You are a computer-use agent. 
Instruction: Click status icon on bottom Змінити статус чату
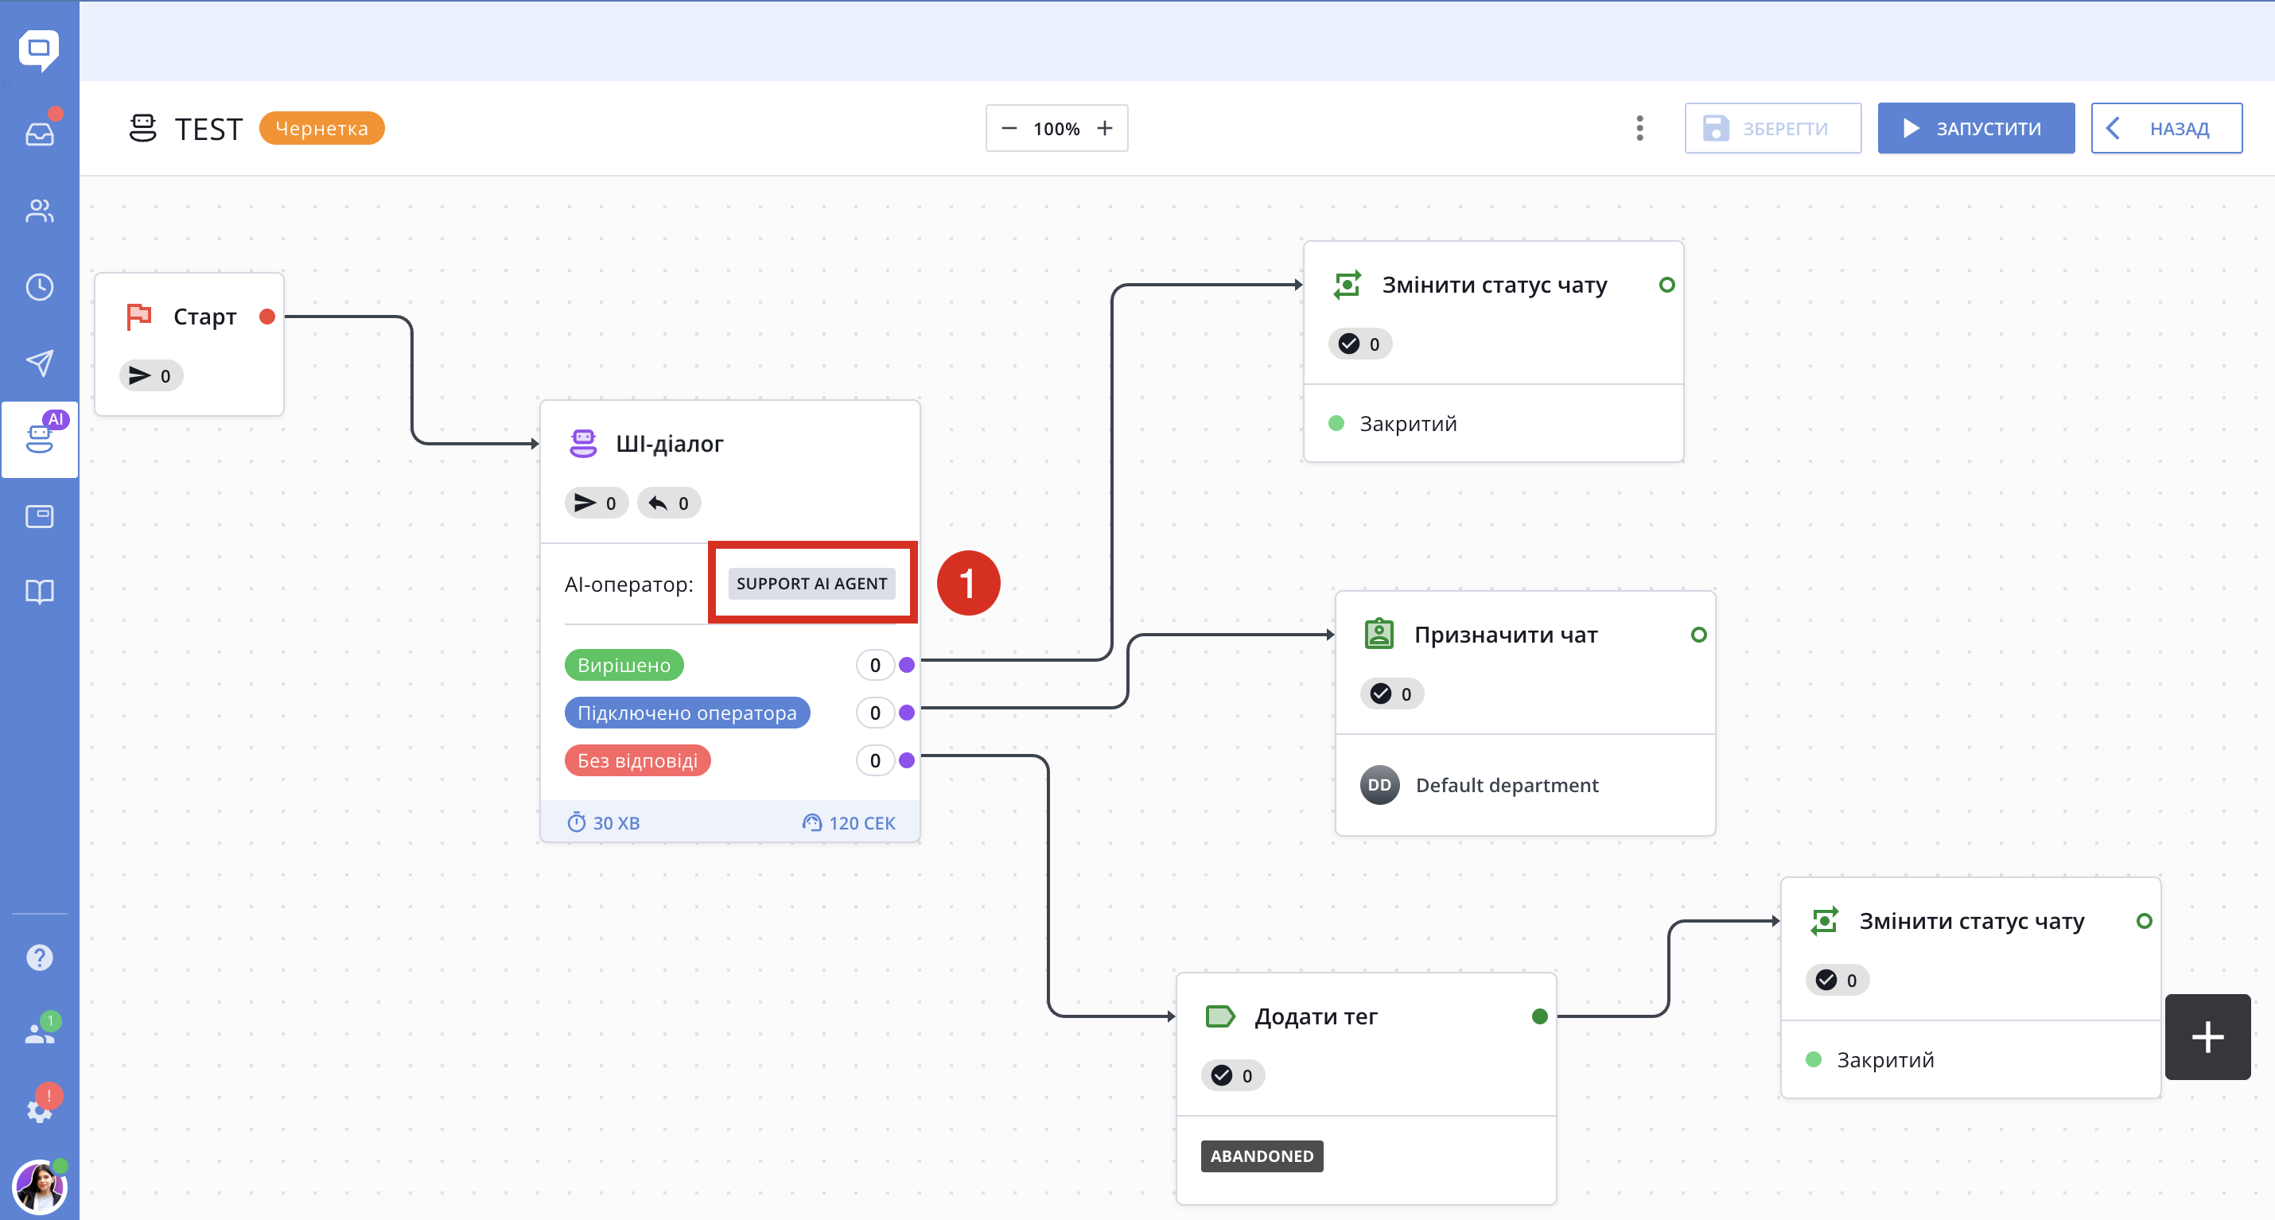[1824, 921]
